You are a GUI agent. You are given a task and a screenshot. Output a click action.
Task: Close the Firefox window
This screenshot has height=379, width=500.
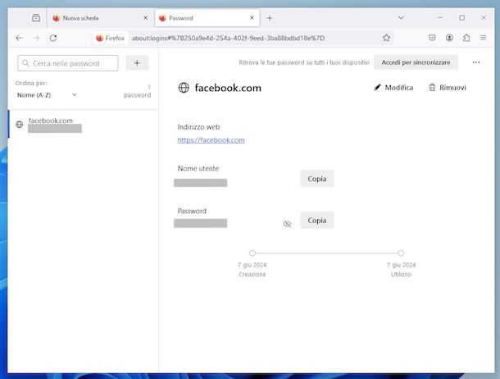point(484,18)
